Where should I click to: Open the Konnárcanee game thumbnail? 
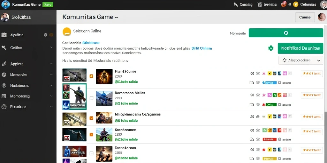coord(104,135)
